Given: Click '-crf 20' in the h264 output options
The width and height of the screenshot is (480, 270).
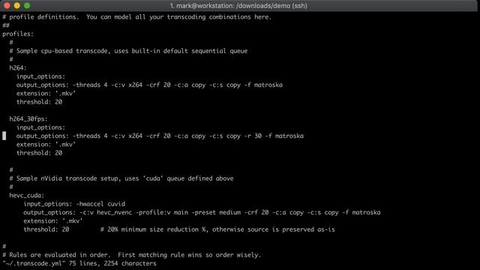Looking at the screenshot, I should [158, 85].
